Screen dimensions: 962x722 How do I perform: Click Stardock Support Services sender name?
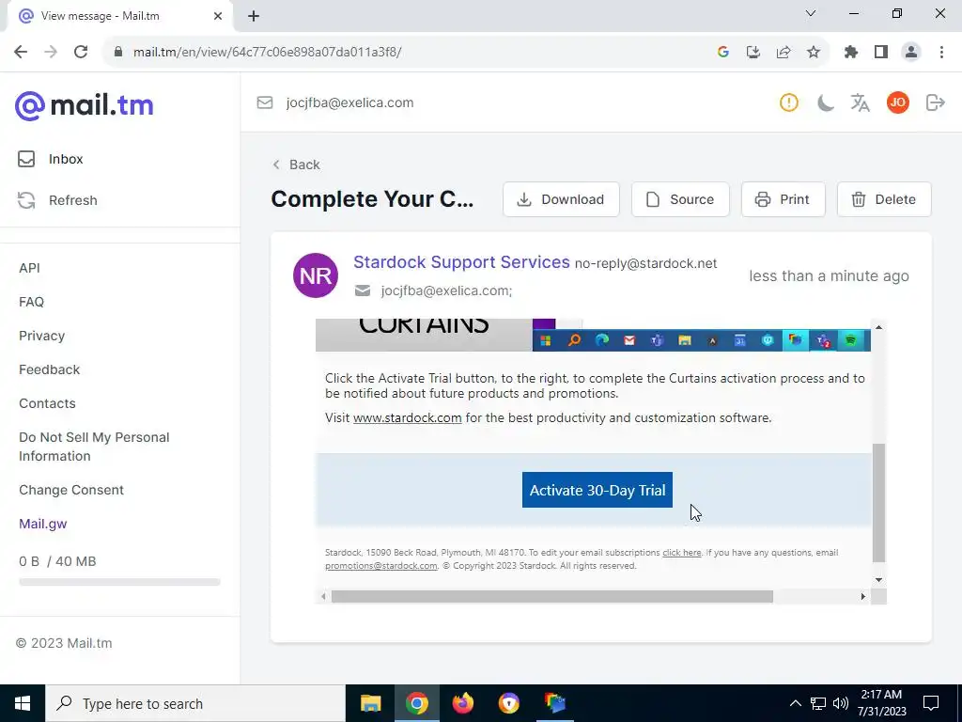pyautogui.click(x=461, y=262)
